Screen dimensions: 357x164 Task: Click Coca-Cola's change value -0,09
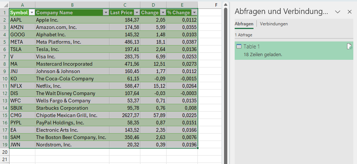[x=153, y=79]
